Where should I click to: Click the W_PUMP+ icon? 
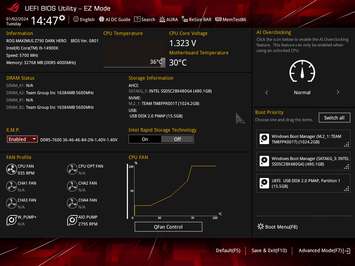11,220
